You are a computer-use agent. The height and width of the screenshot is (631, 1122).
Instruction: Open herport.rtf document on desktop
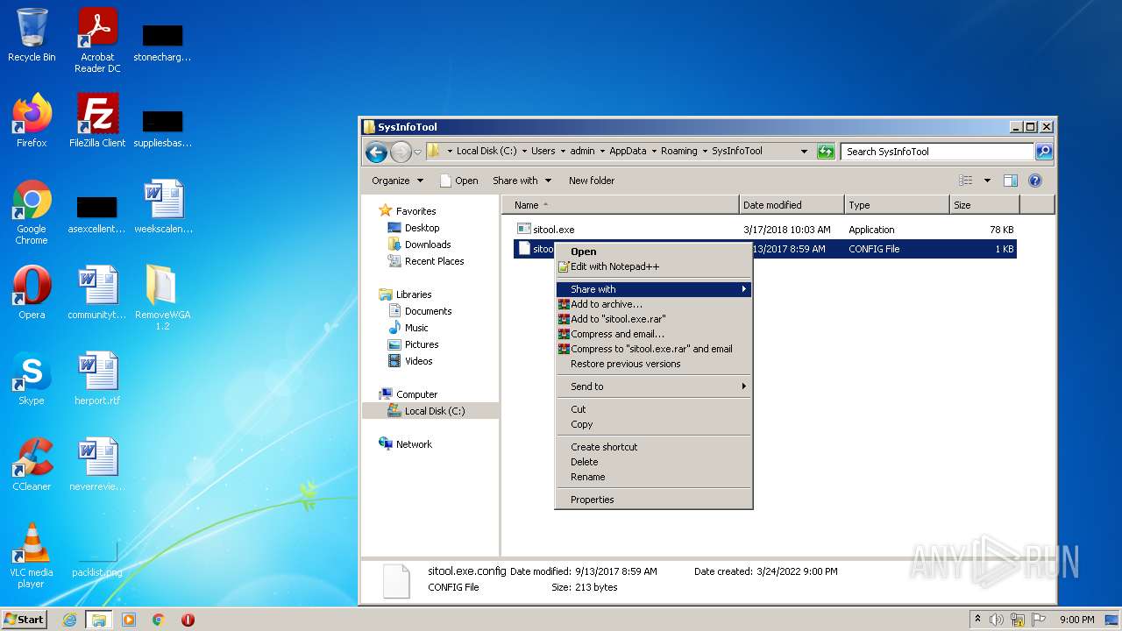click(97, 378)
